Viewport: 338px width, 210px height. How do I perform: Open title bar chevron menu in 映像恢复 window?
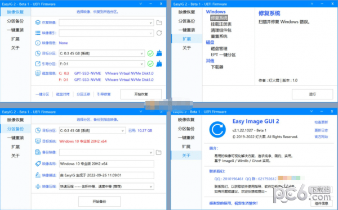click(140, 4)
